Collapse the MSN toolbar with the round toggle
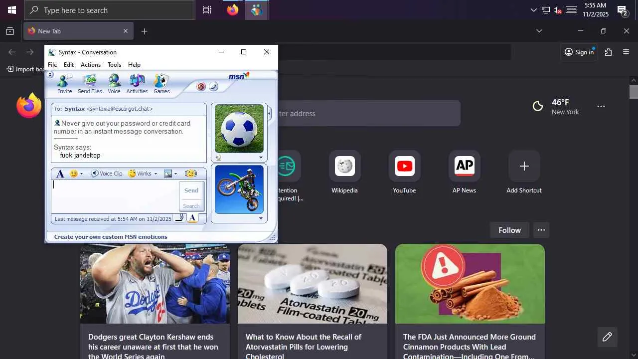This screenshot has height=359, width=638. click(x=50, y=75)
